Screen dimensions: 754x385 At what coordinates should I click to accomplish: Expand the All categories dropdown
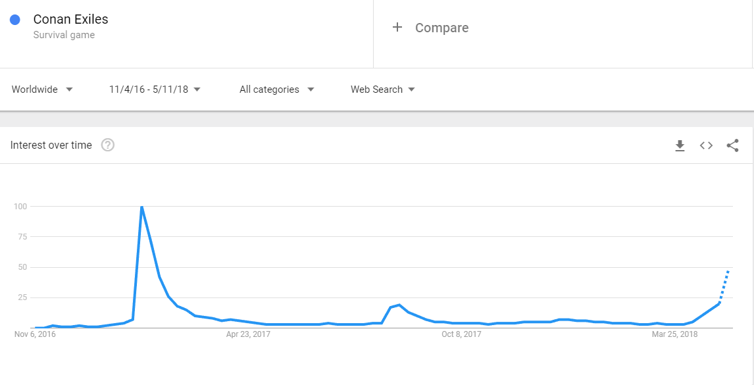coord(276,90)
